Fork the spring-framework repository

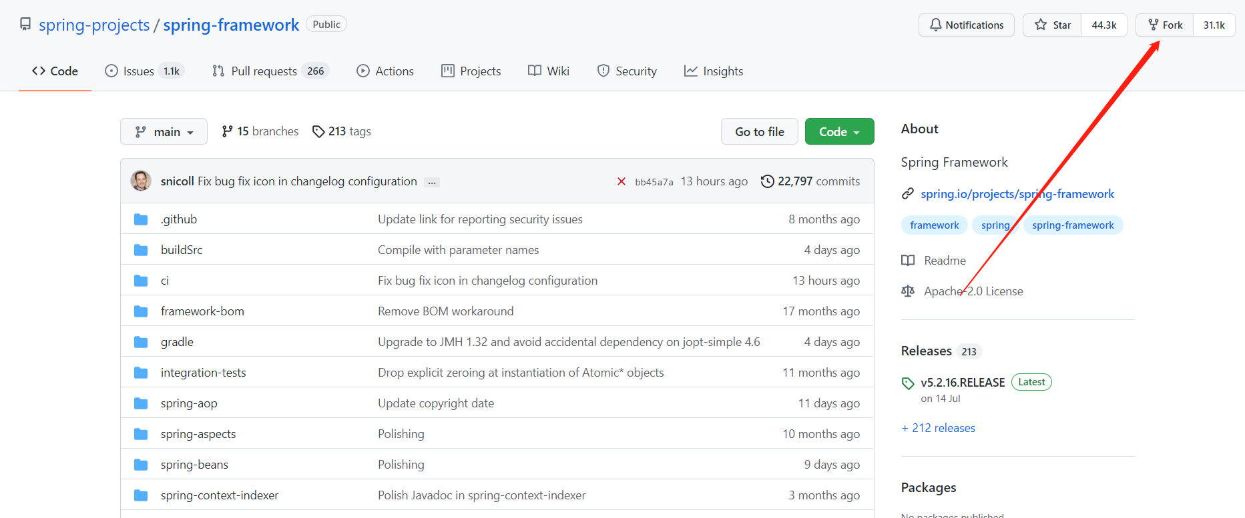click(x=1165, y=25)
